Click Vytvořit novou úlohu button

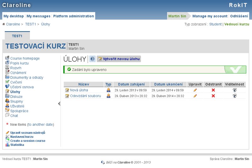[x=119, y=59]
